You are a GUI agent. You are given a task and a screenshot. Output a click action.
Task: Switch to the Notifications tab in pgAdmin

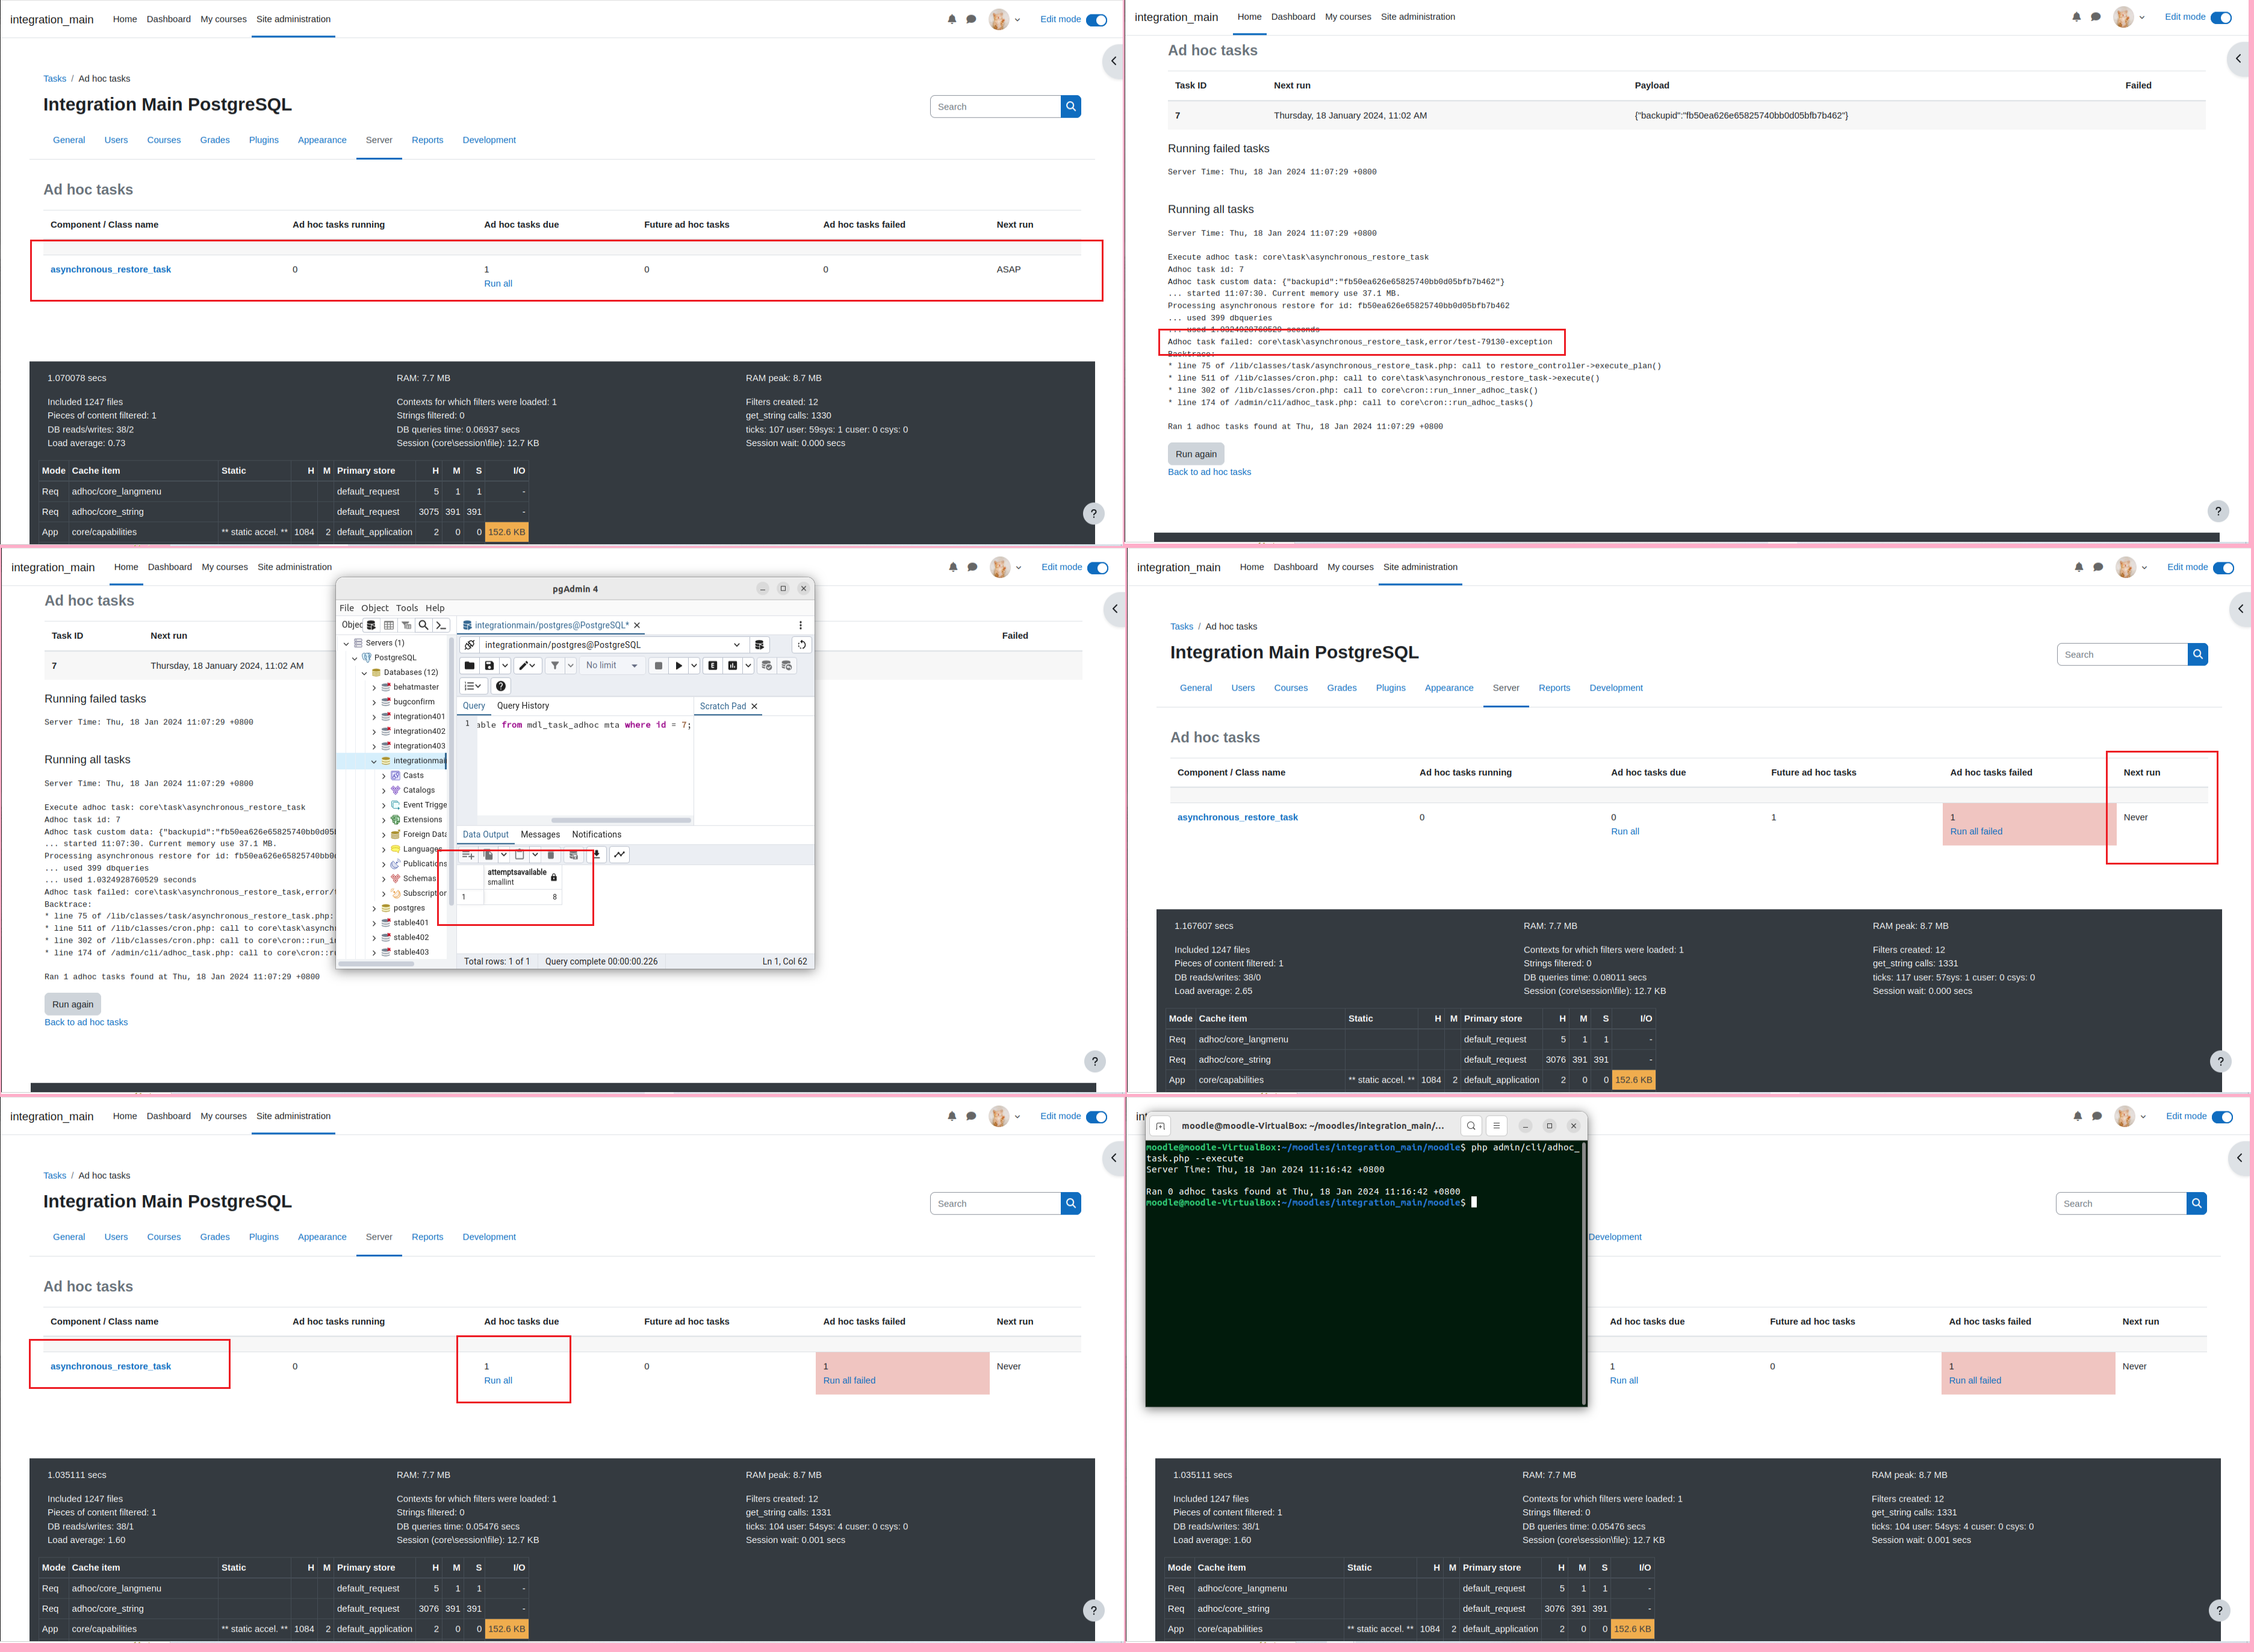[597, 835]
